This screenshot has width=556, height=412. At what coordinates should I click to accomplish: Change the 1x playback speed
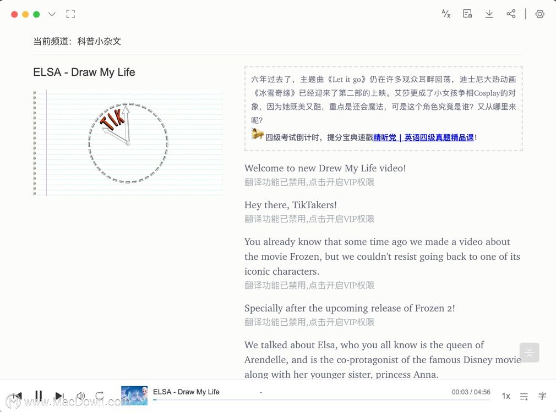point(506,396)
